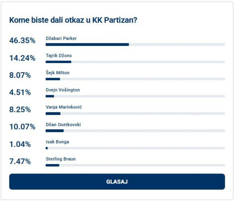Click the Sterling Braun progress bar
The height and width of the screenshot is (202, 235).
[x=135, y=165]
